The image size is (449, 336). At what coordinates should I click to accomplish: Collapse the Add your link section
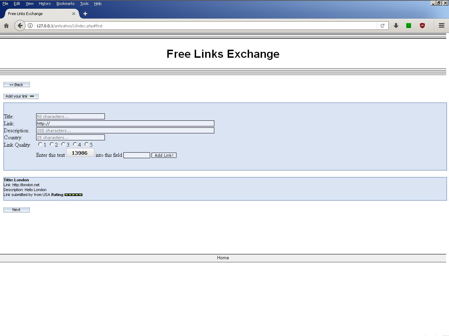tap(21, 96)
